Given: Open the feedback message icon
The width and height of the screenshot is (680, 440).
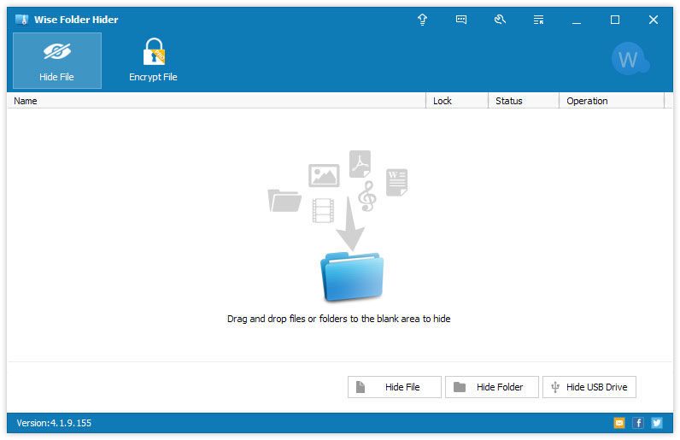Looking at the screenshot, I should pyautogui.click(x=461, y=20).
